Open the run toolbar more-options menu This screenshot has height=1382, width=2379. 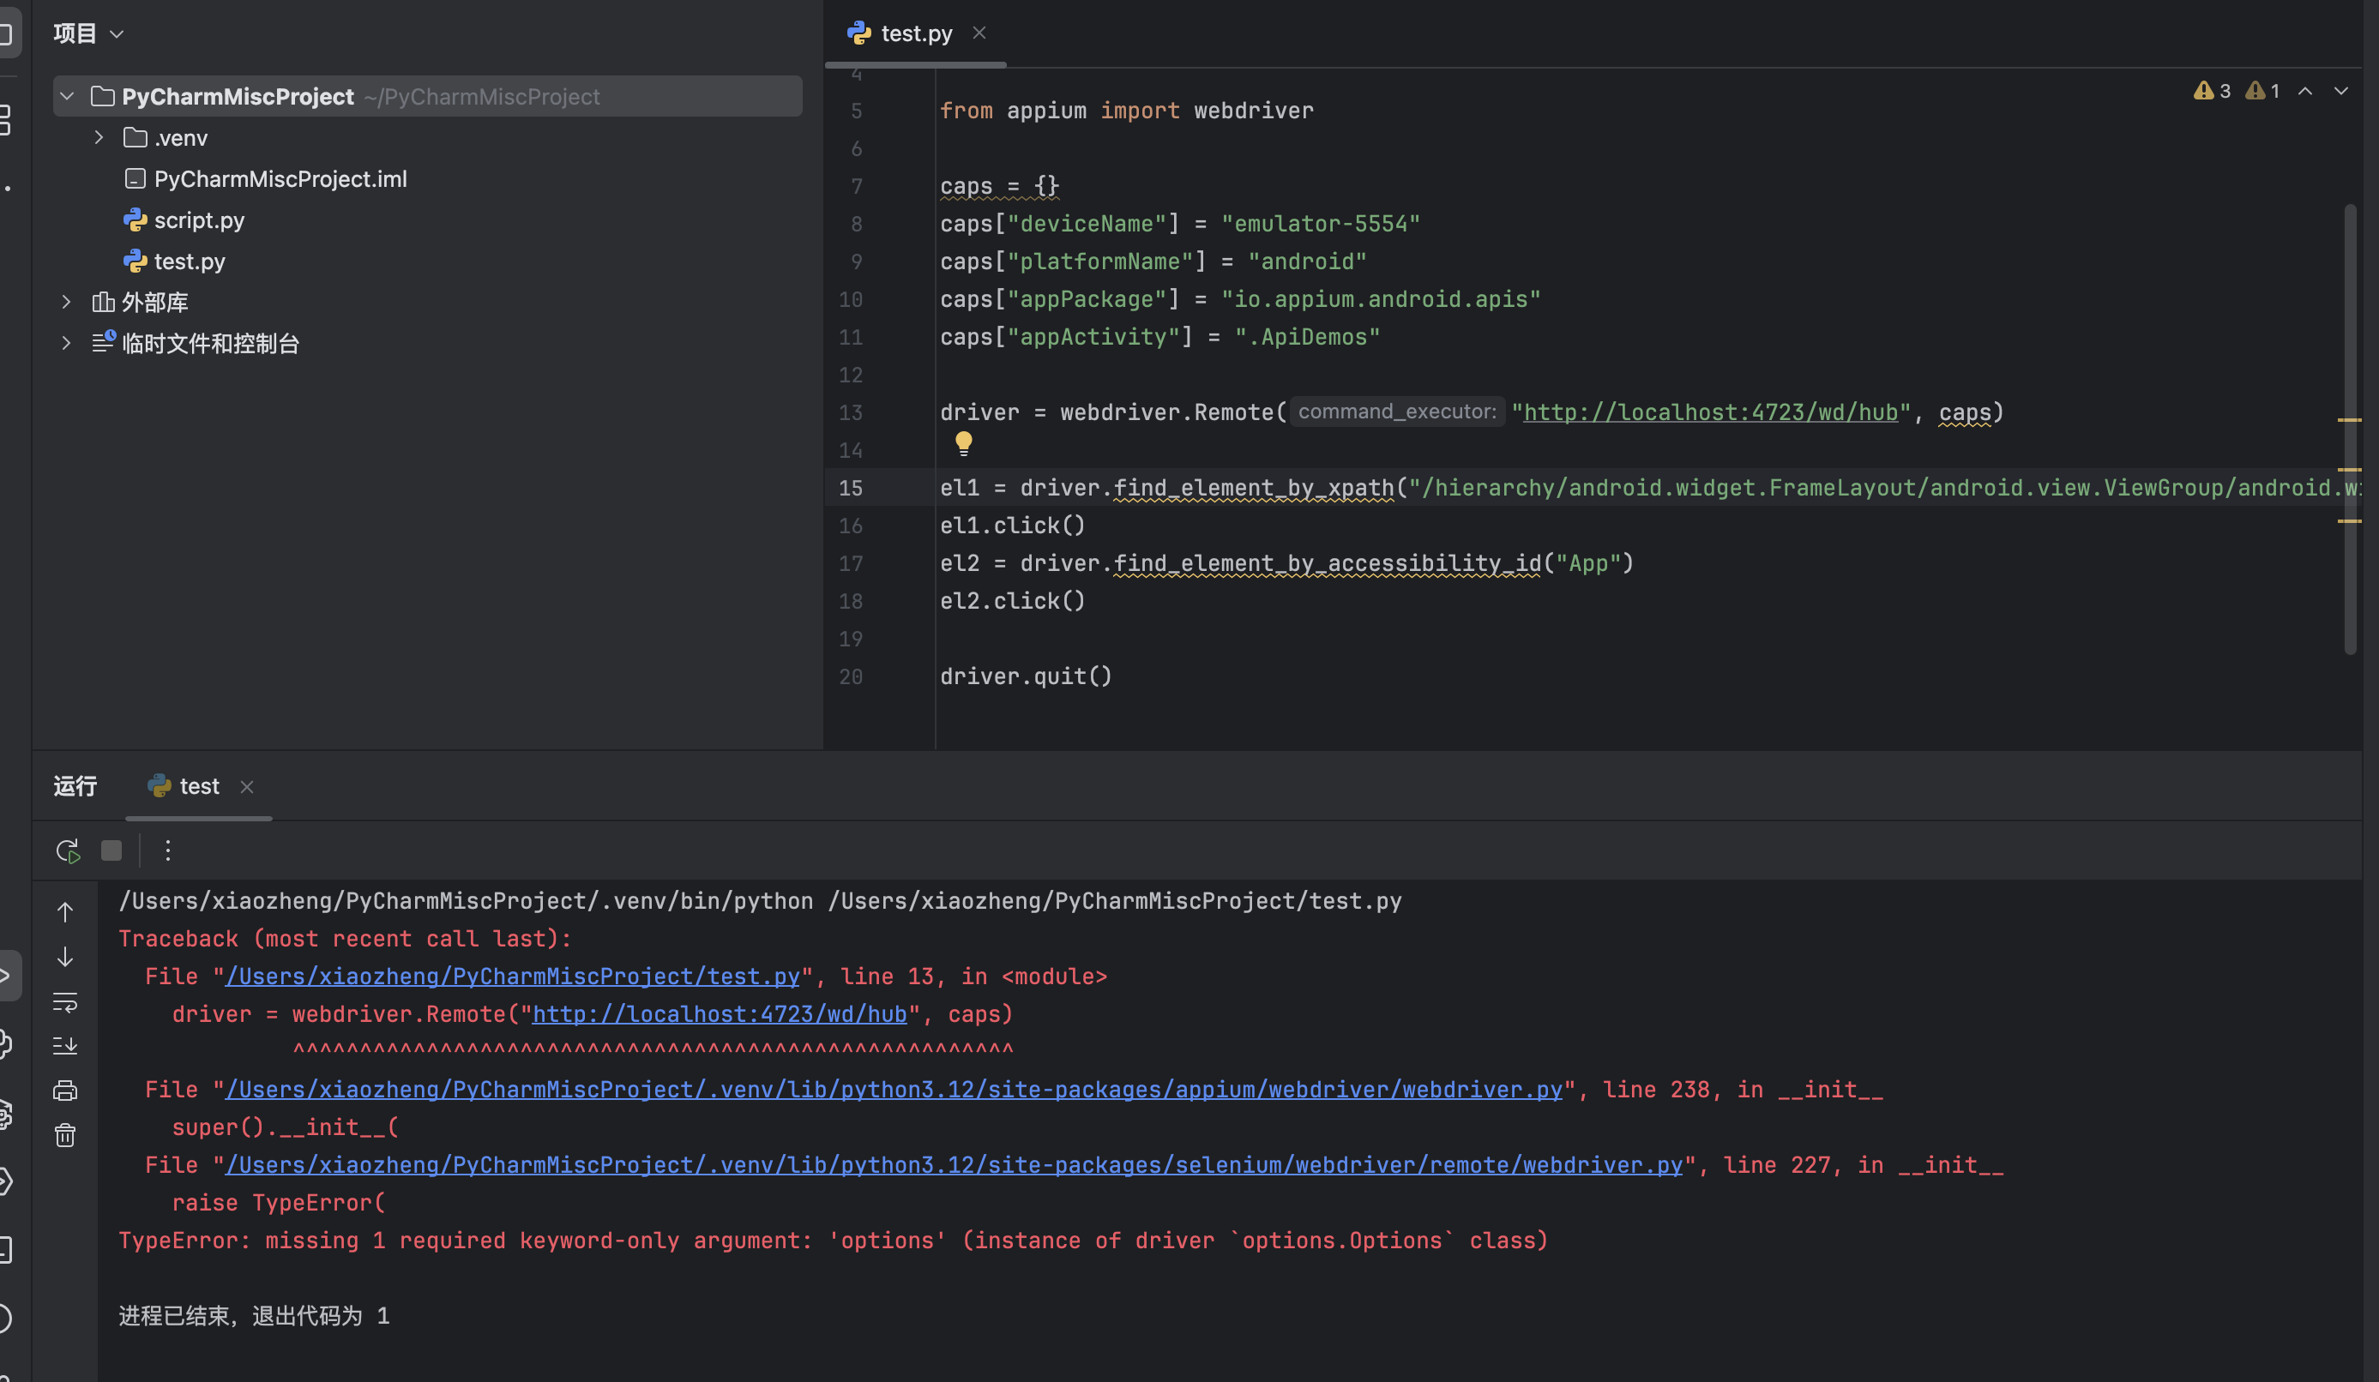point(168,850)
